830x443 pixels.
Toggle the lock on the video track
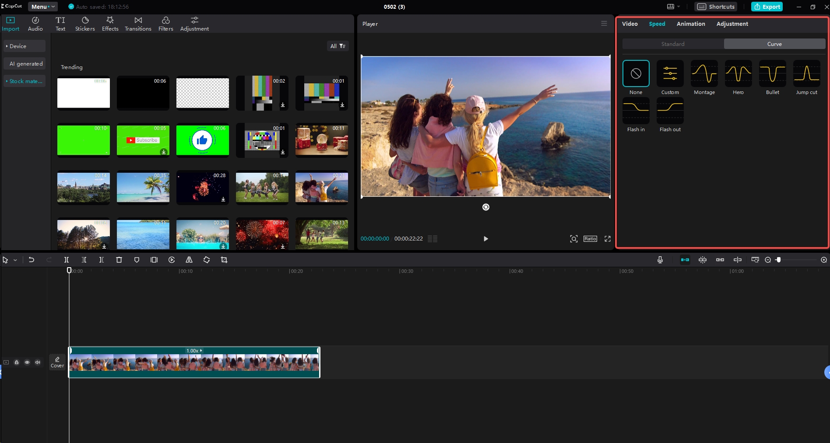[x=17, y=362]
